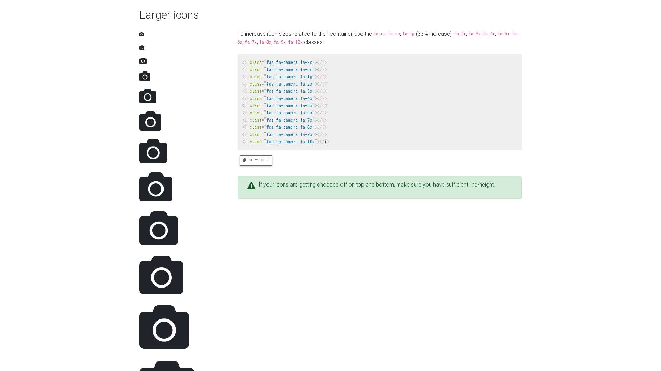Click the copy icon inside Copy Code button
The width and height of the screenshot is (661, 371).
(x=244, y=160)
